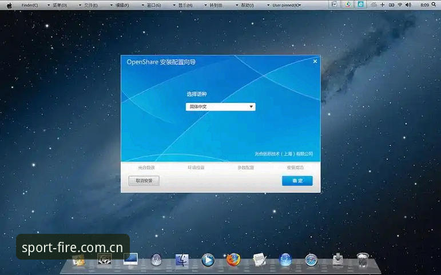
Task: Open the 编辑(F) menu
Action: coord(122,5)
